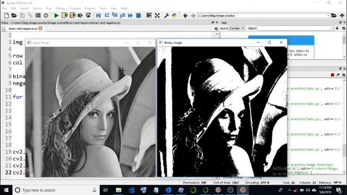Click the Windows Start button
Screen dimensions: 347x195
(6, 190)
